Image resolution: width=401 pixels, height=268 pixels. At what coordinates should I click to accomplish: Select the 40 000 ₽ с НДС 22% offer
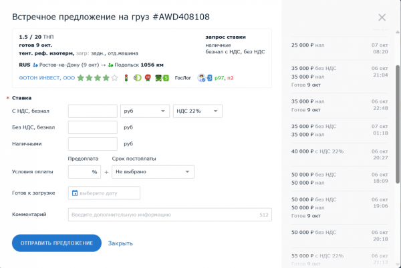[x=340, y=155]
